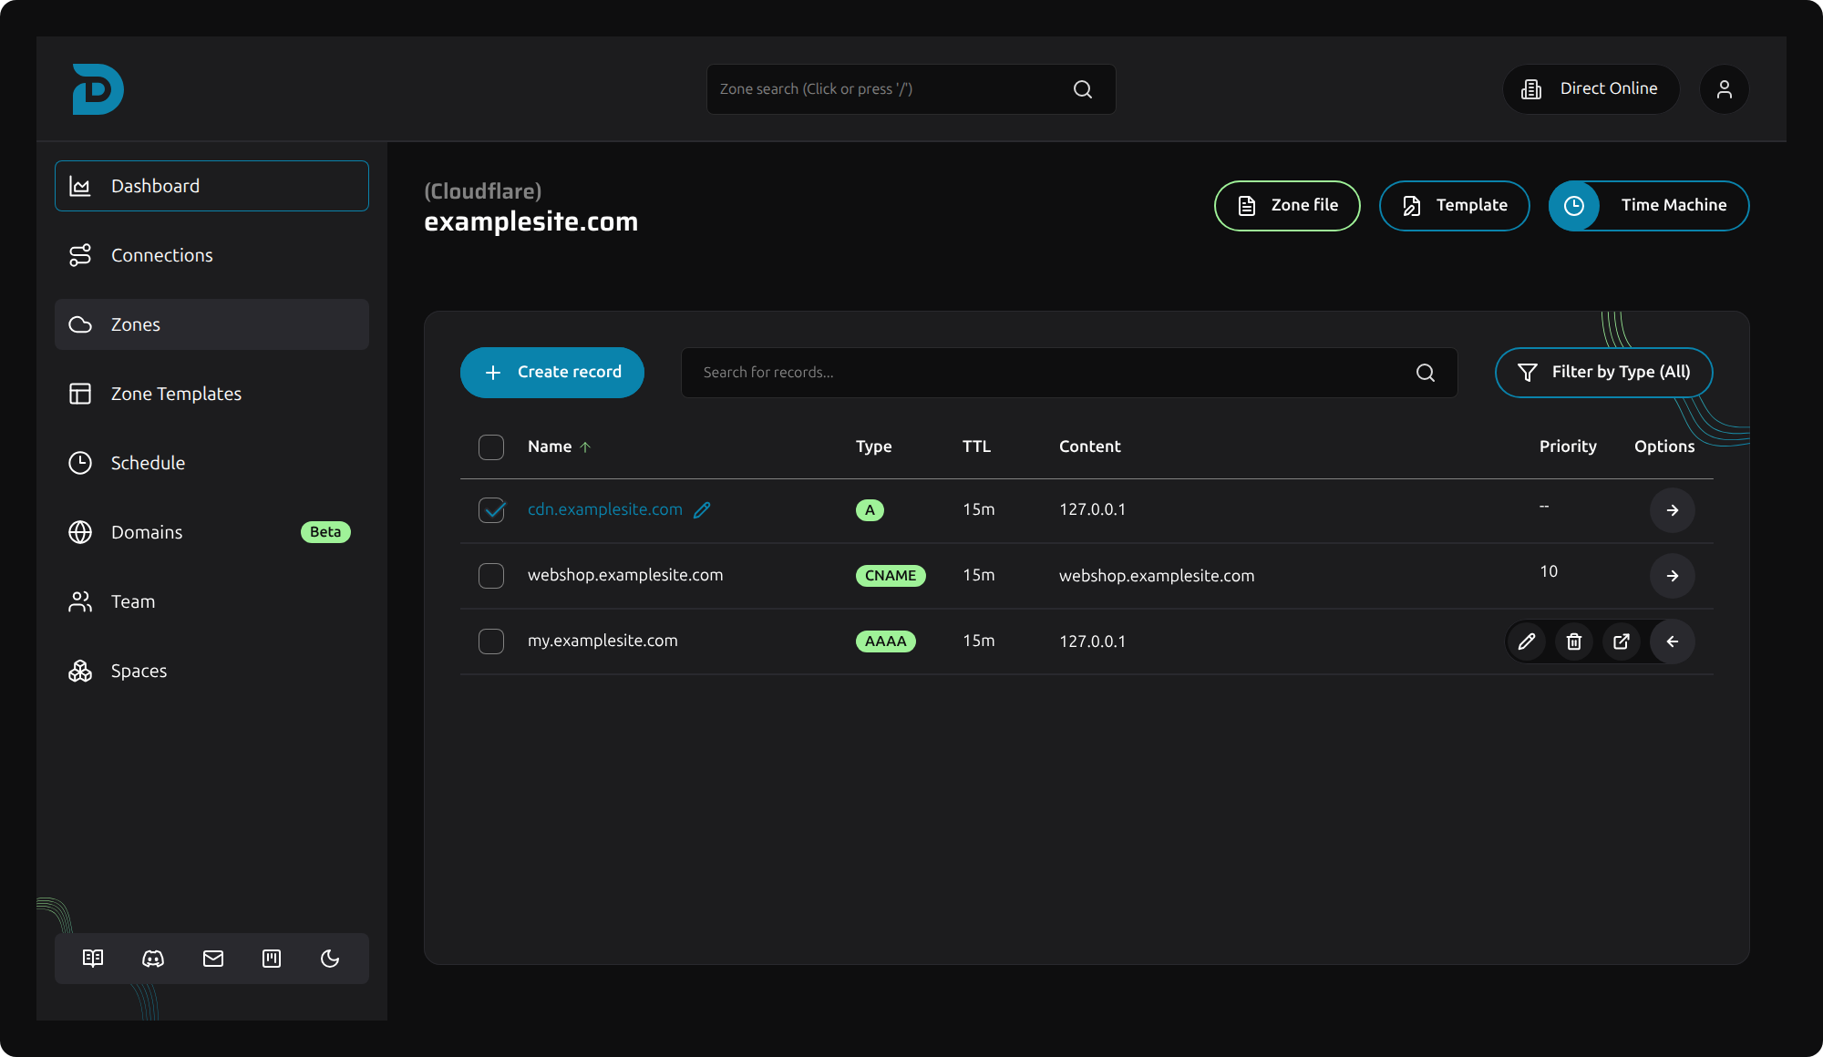The height and width of the screenshot is (1057, 1823).
Task: Click the Beta badge next to Domains
Action: point(325,532)
